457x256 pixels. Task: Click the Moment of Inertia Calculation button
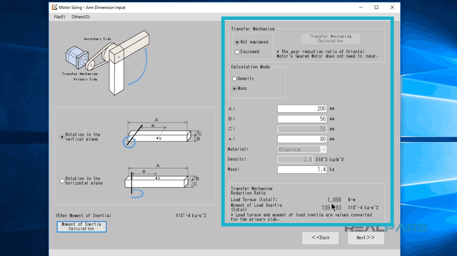click(81, 226)
